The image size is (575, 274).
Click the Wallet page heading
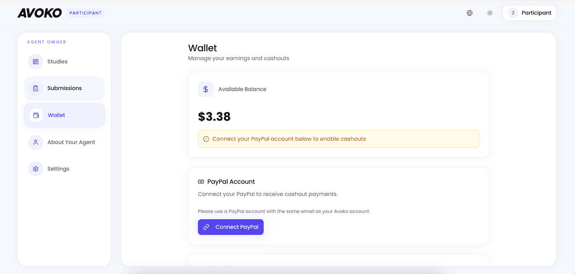point(203,48)
